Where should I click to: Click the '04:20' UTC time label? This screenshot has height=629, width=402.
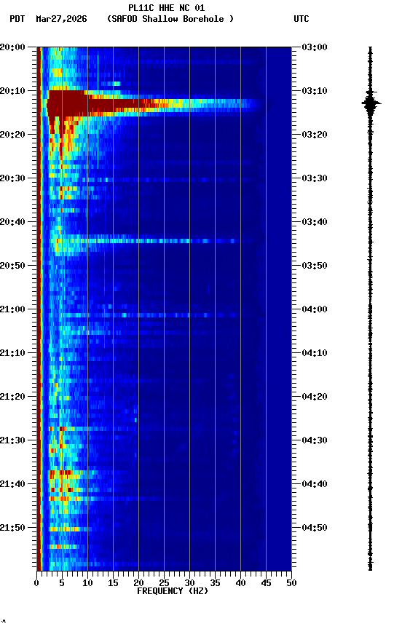315,397
